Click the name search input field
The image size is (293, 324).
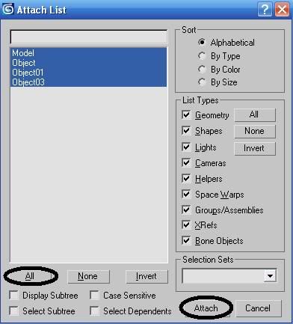88,37
